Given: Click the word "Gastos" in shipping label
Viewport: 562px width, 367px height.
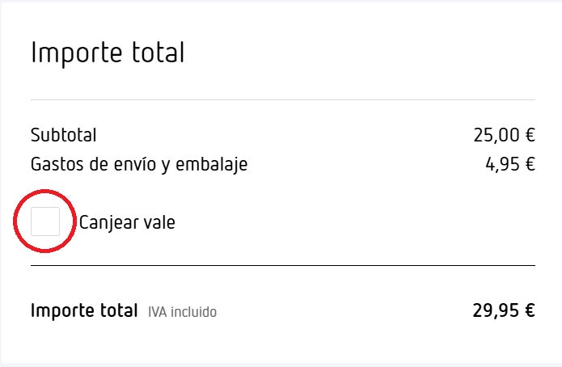Looking at the screenshot, I should [57, 164].
